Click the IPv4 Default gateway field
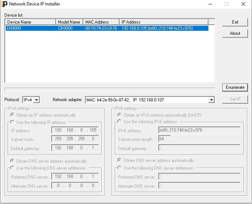Screen dimensions: 252x204 click(x=75, y=148)
